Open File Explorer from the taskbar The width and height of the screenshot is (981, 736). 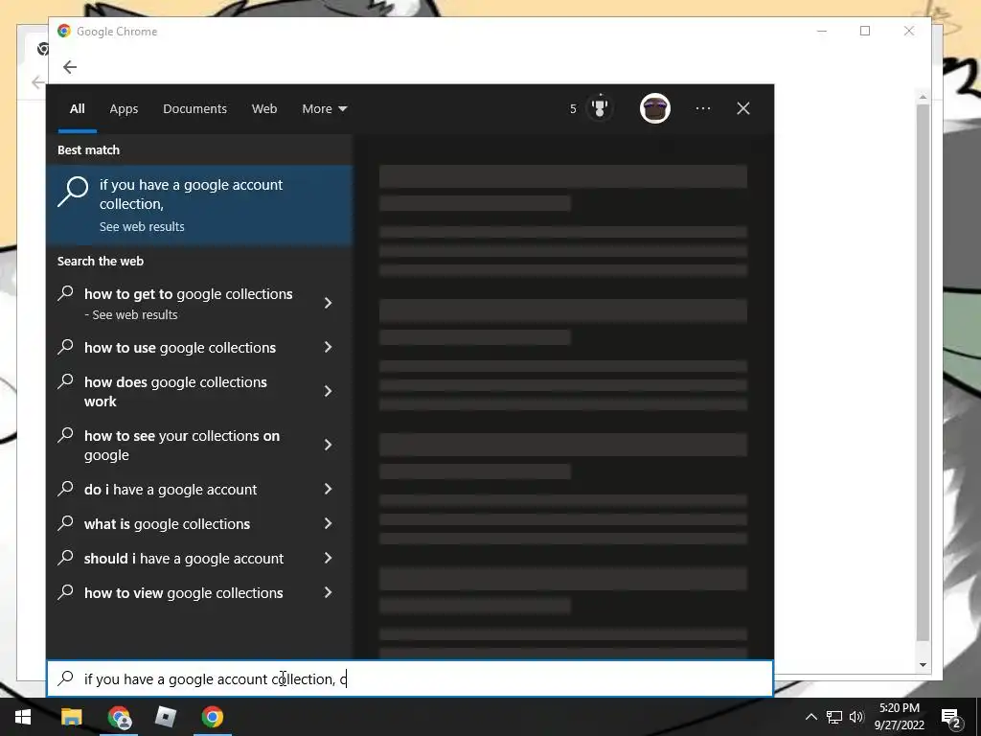[71, 717]
